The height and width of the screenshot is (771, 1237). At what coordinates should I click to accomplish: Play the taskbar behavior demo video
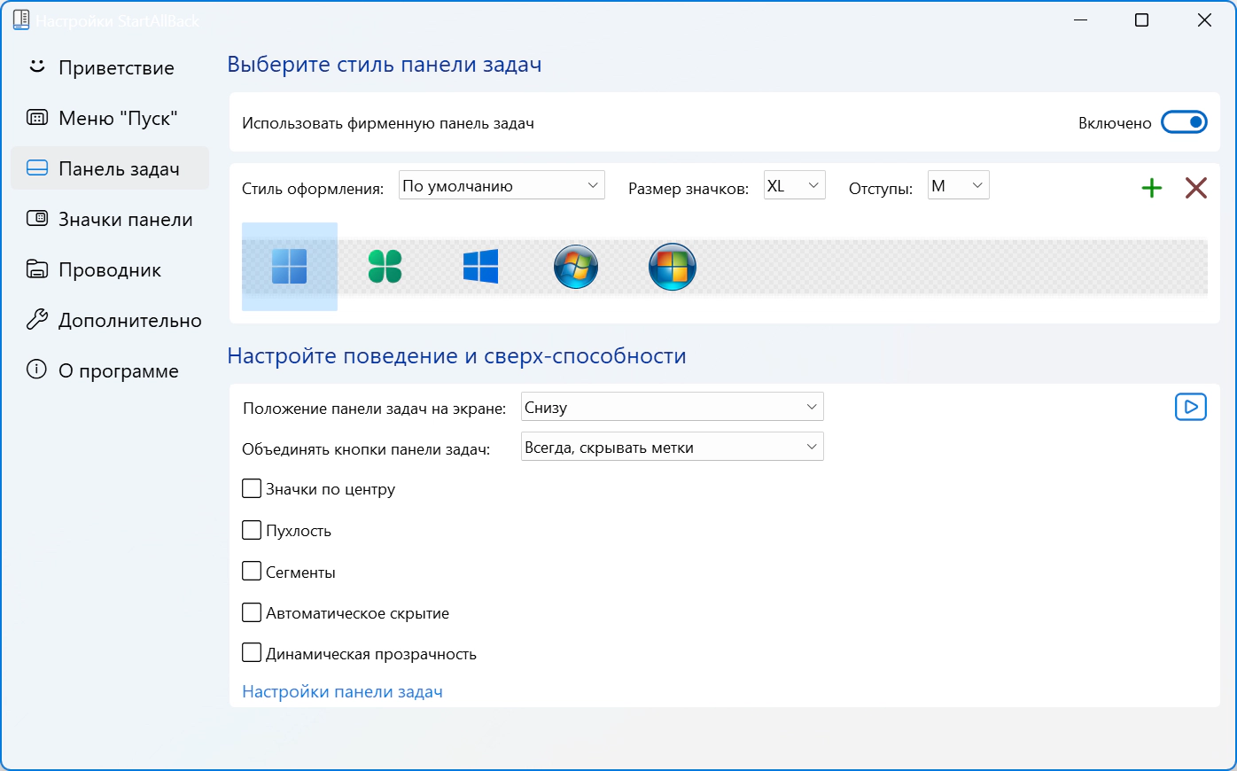[1191, 407]
